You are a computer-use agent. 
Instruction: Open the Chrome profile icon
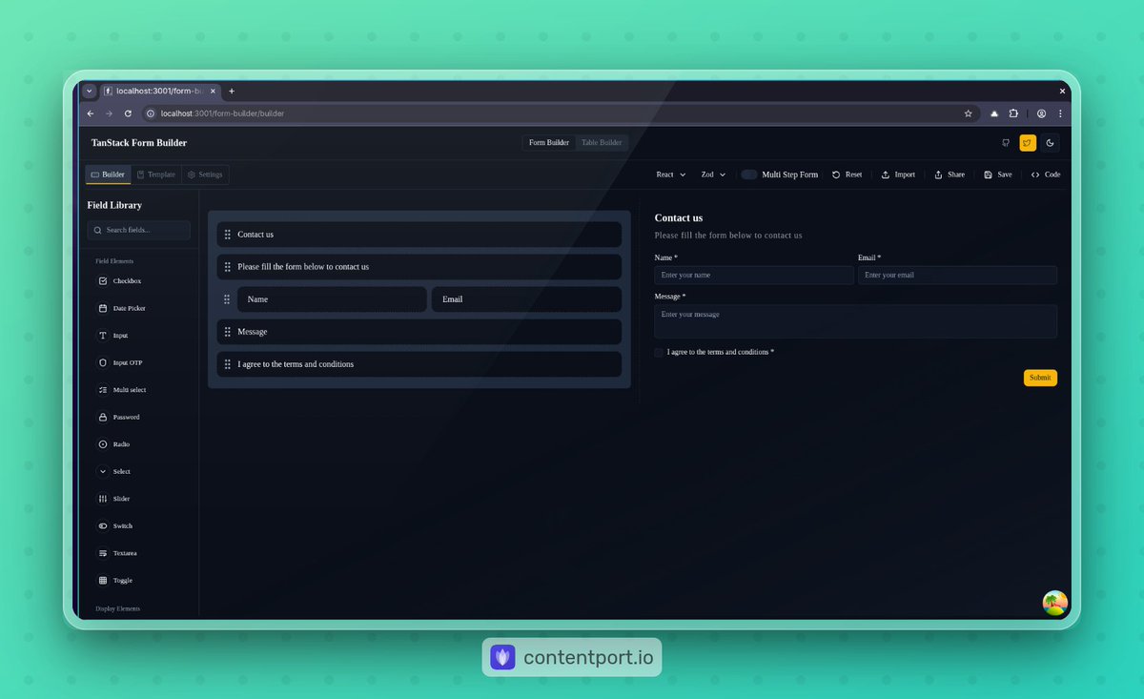click(1041, 113)
